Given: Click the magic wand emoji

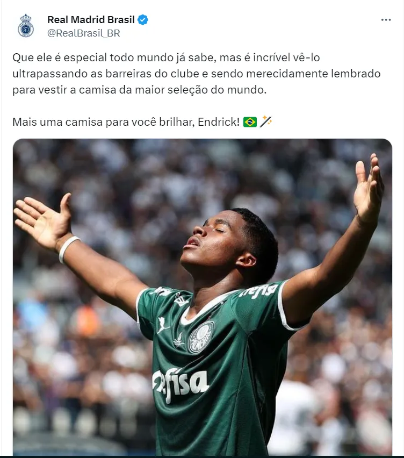Looking at the screenshot, I should click(265, 121).
